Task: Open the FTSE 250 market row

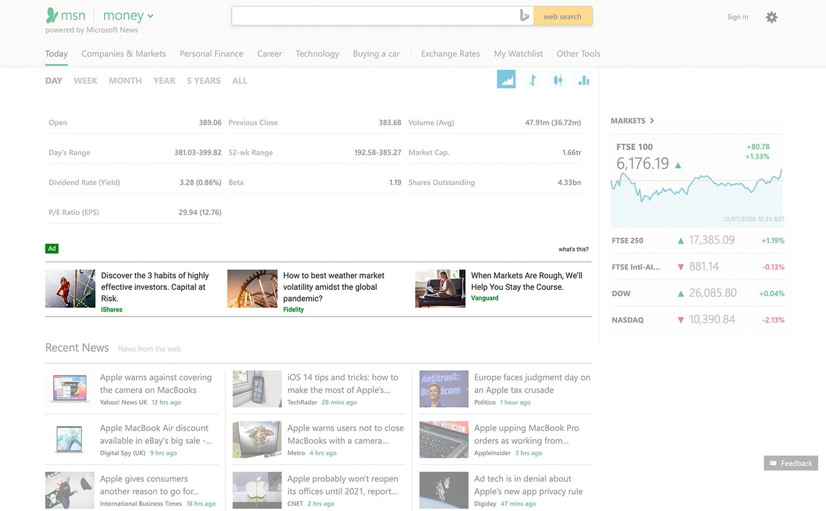Action: (x=697, y=240)
